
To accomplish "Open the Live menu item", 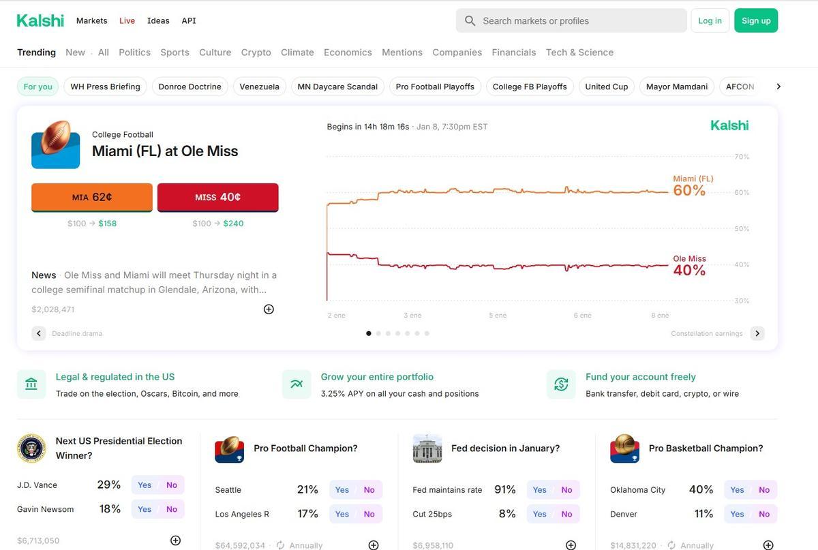I will click(127, 20).
